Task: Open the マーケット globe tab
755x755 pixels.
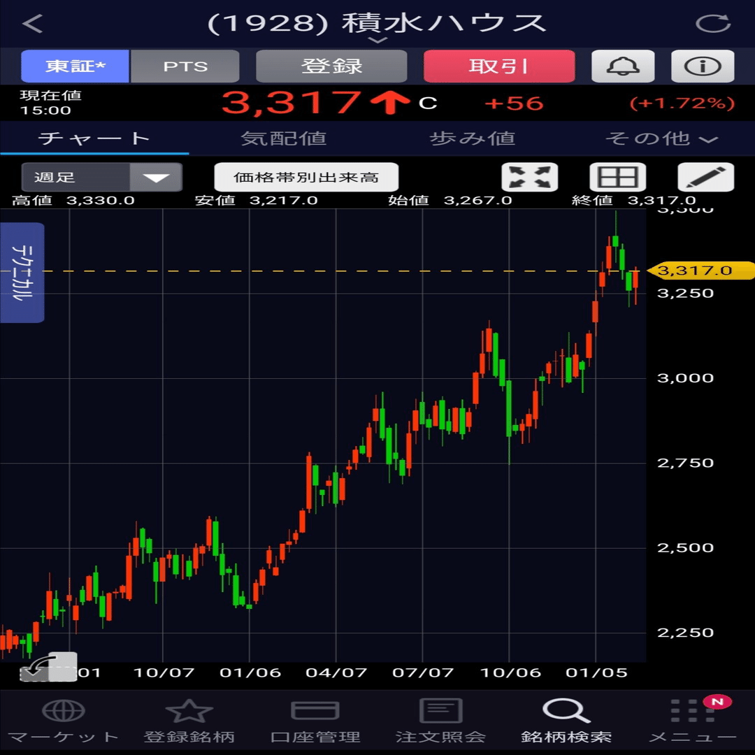Action: 63,721
